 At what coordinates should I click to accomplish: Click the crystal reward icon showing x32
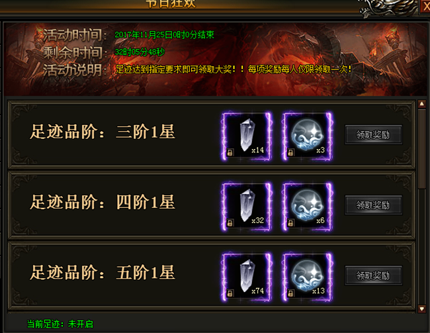pos(247,207)
